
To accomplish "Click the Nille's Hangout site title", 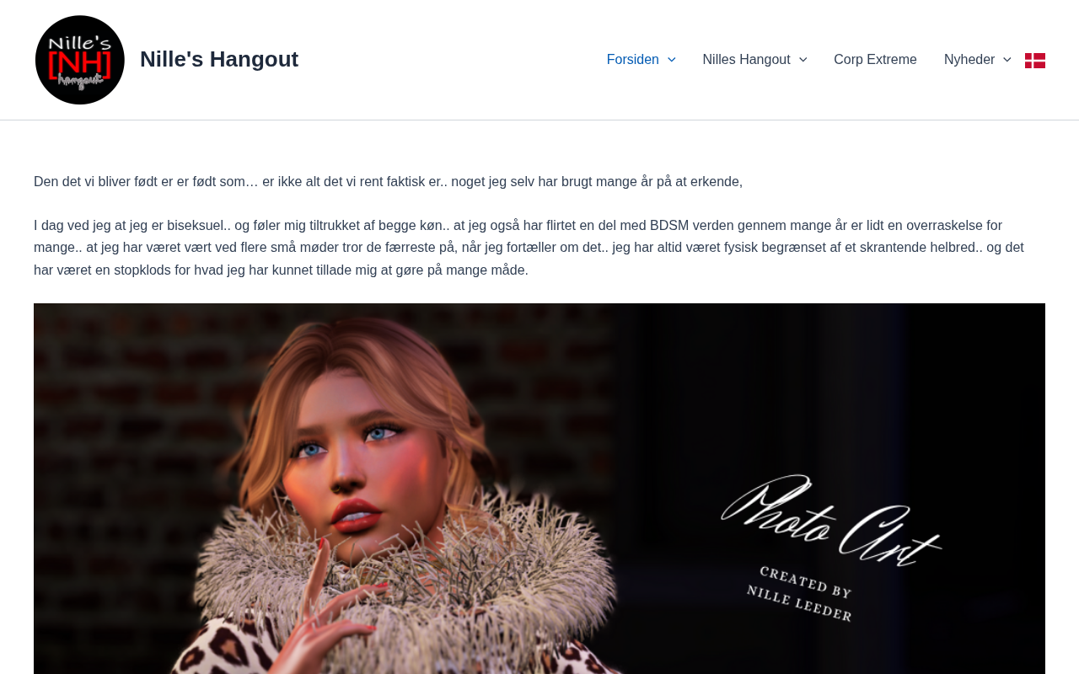I will pyautogui.click(x=219, y=59).
